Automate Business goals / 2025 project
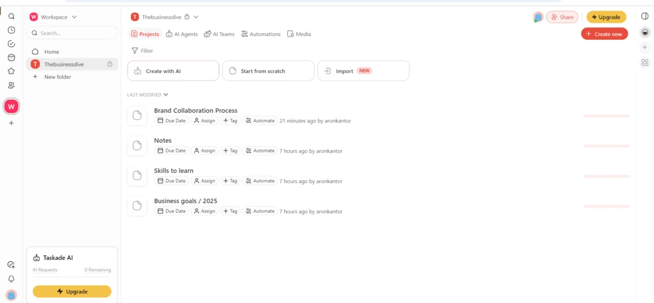The height and width of the screenshot is (303, 654). coord(260,211)
